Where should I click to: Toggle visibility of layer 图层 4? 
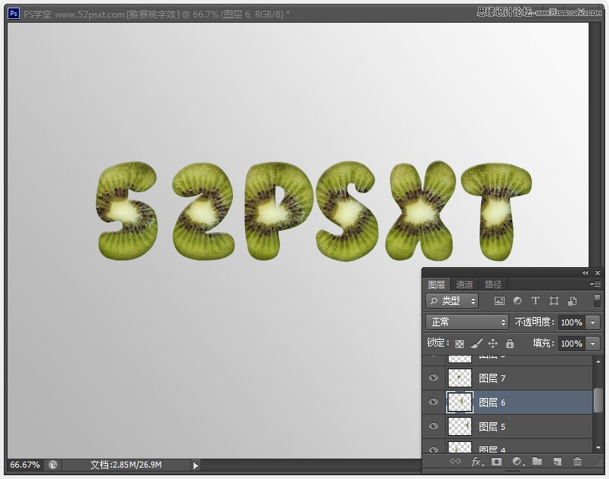[x=433, y=449]
